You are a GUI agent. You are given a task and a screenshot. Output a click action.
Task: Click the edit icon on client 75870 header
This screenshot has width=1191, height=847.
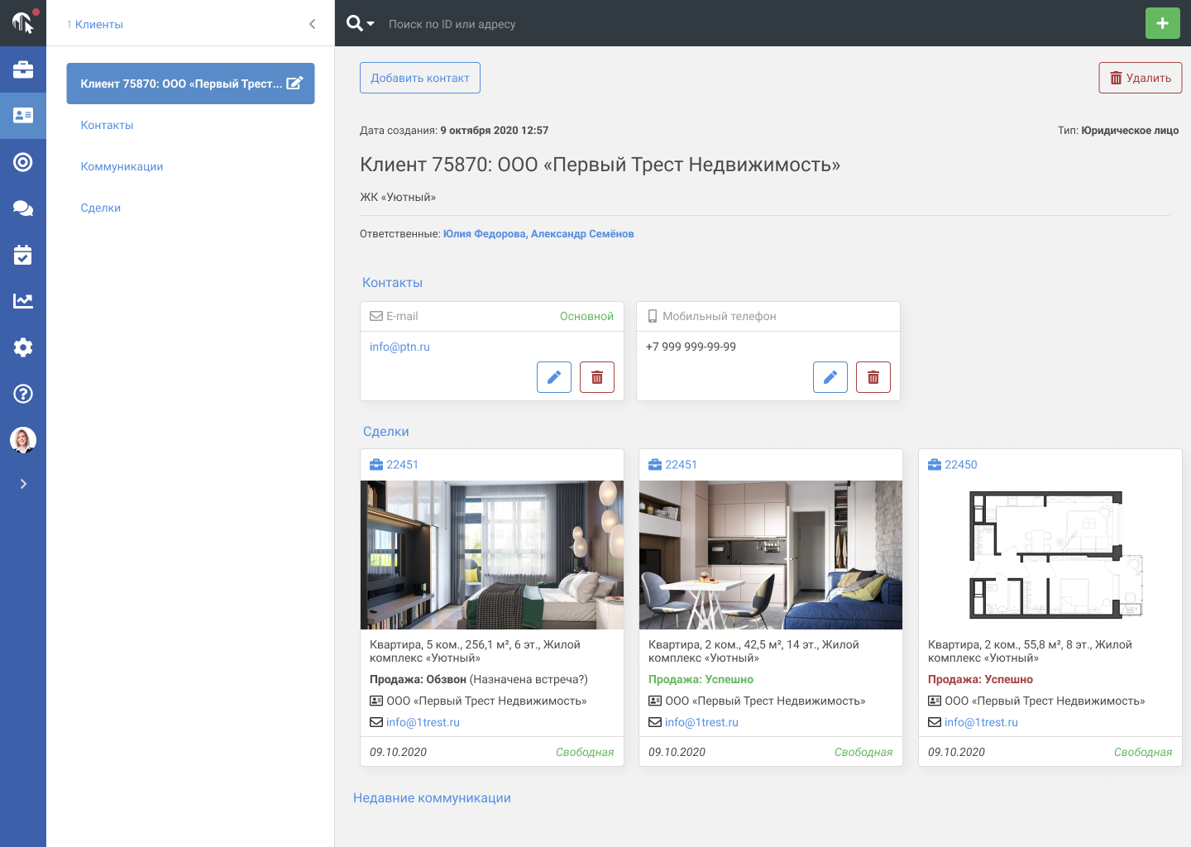[294, 83]
